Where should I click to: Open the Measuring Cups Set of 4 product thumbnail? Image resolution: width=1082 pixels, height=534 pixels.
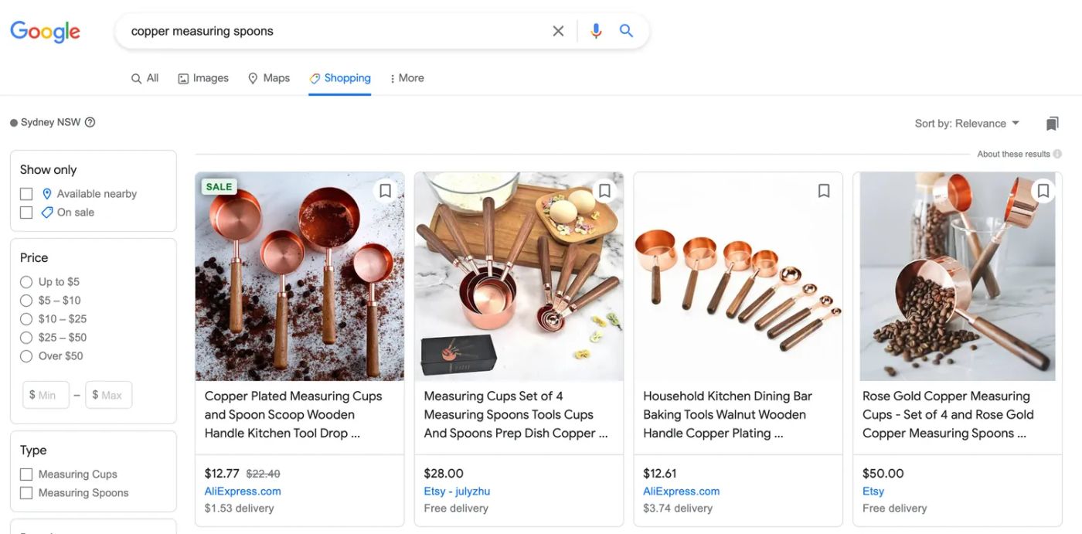pos(519,275)
